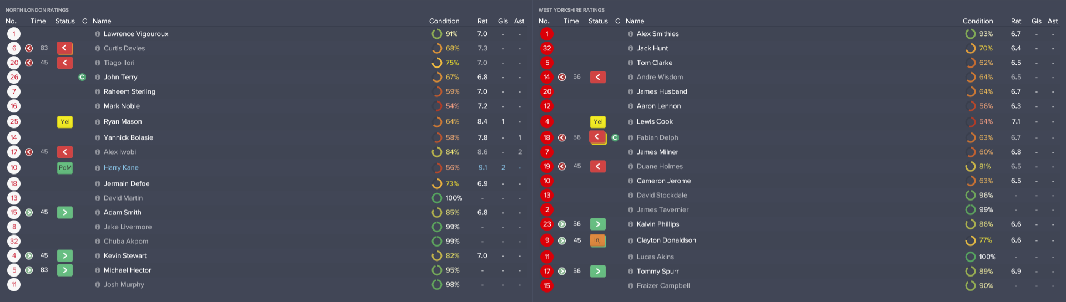The image size is (1066, 302).
Task: Click Lewis Cook's yellow card icon
Action: pos(598,122)
